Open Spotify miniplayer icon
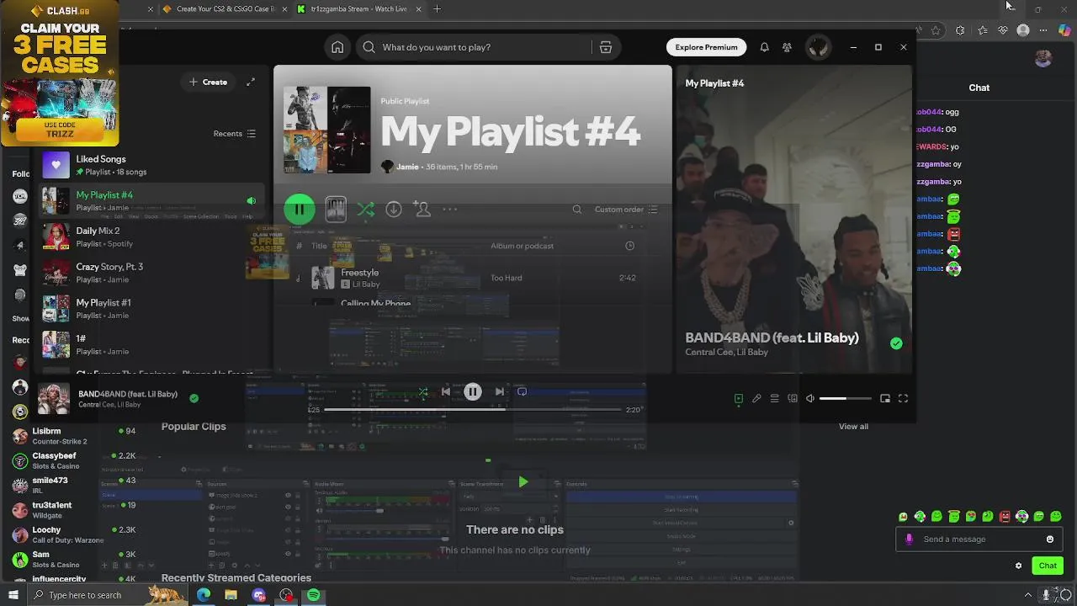The width and height of the screenshot is (1077, 606). pyautogui.click(x=885, y=399)
